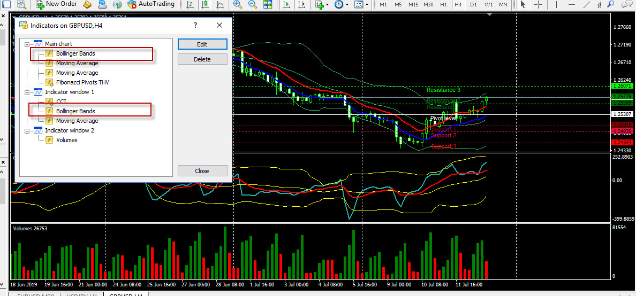Zoom in on the chart
Viewport: 636px width, 296px height.
pos(238,4)
